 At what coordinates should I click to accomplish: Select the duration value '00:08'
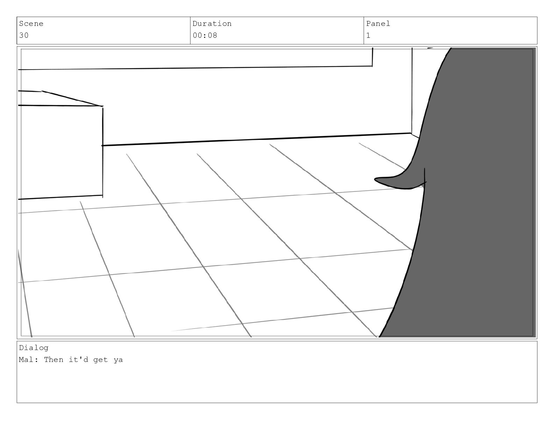click(205, 35)
